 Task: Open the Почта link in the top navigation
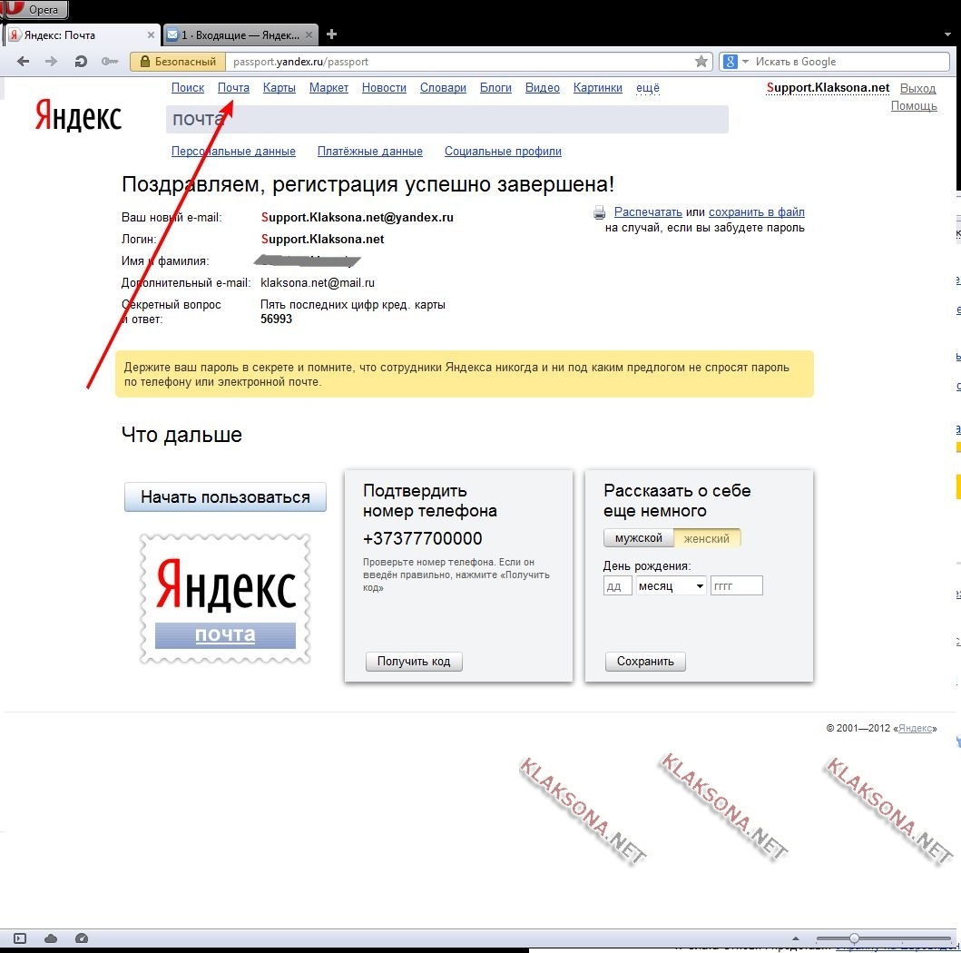[233, 88]
